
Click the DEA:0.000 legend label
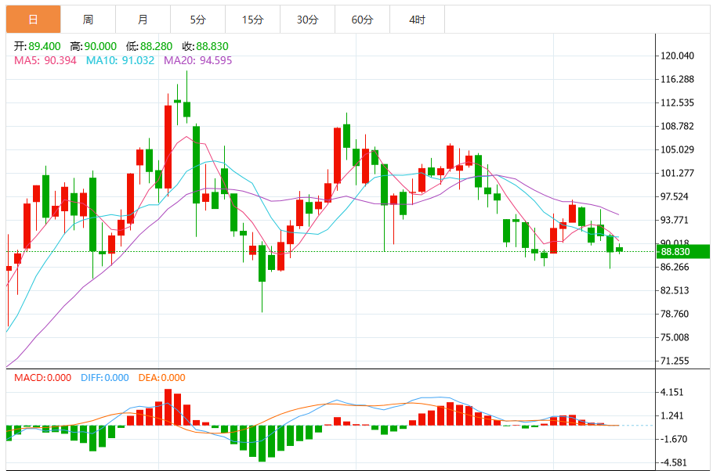coord(162,378)
